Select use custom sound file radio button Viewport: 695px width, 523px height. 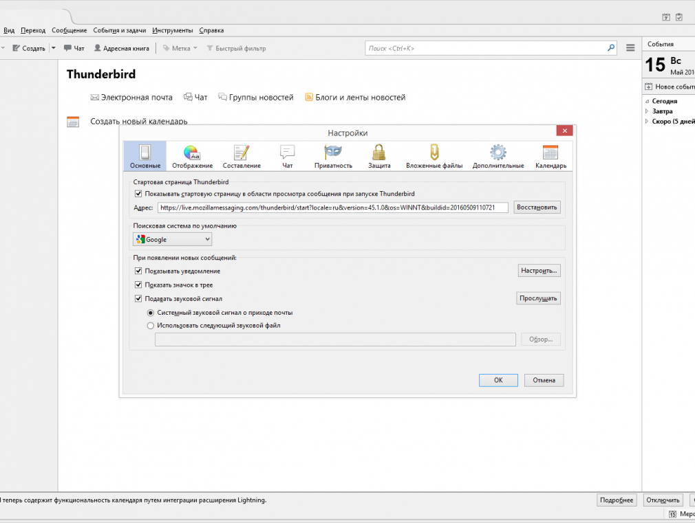[x=151, y=326]
